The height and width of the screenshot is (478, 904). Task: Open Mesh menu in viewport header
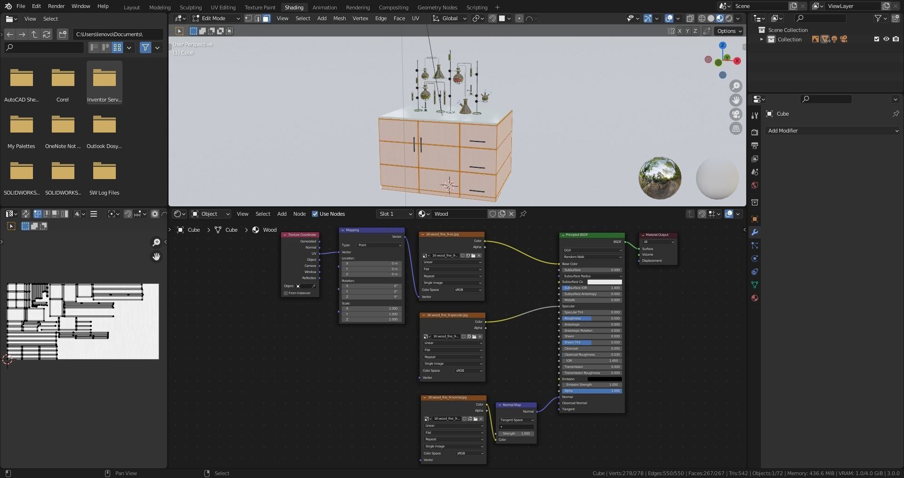pos(339,18)
